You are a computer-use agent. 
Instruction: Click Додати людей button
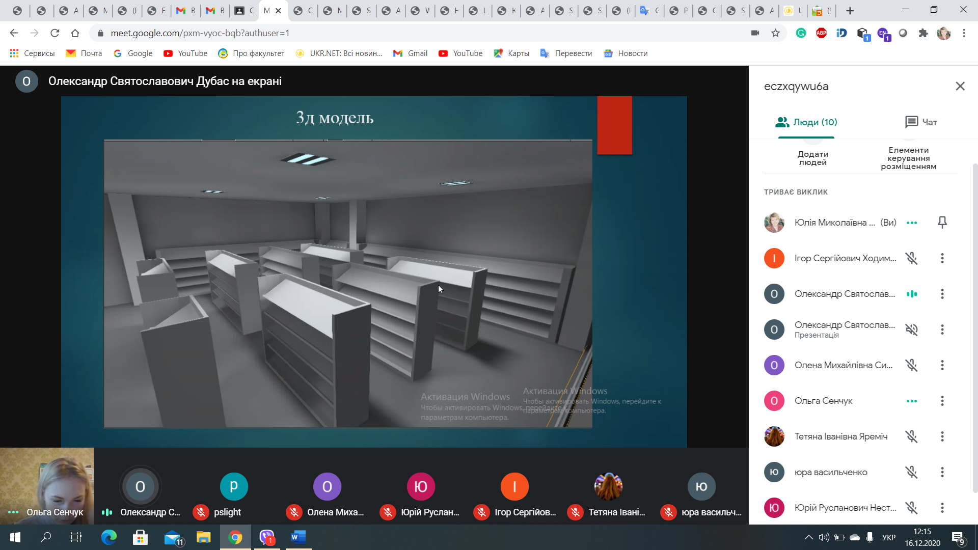point(812,158)
